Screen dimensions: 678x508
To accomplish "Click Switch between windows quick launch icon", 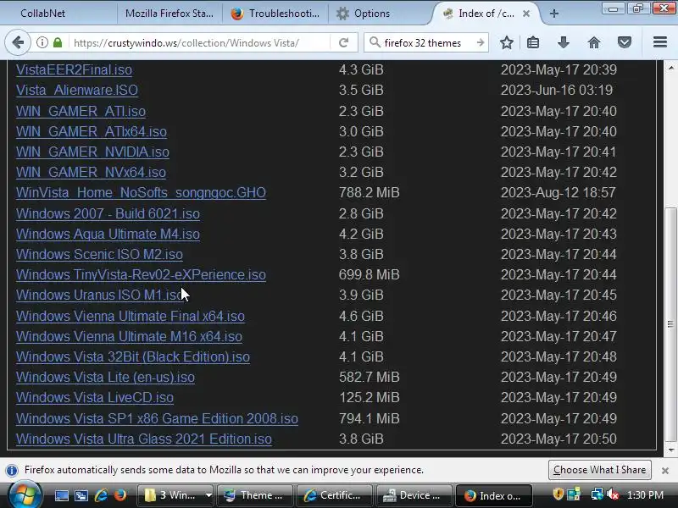I will tap(81, 495).
